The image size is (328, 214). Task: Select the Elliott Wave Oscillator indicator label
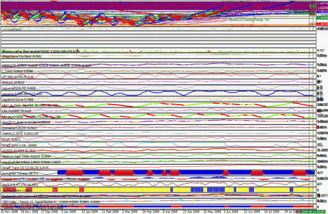[x=22, y=57]
